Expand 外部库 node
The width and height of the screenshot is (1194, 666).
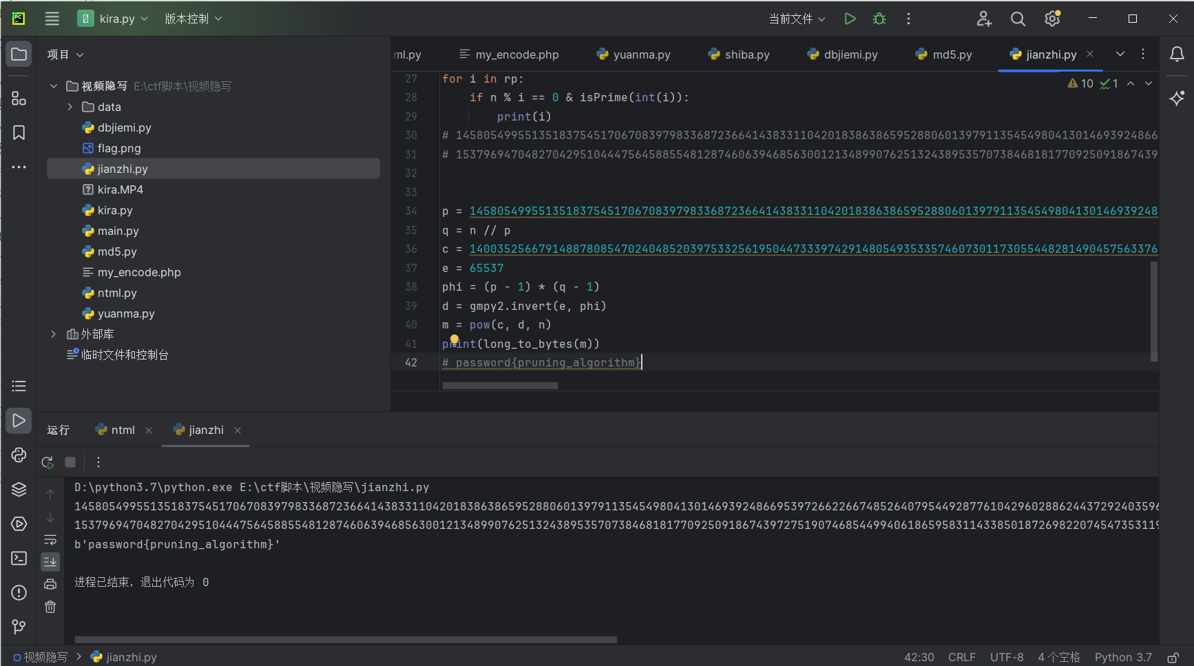pos(54,334)
